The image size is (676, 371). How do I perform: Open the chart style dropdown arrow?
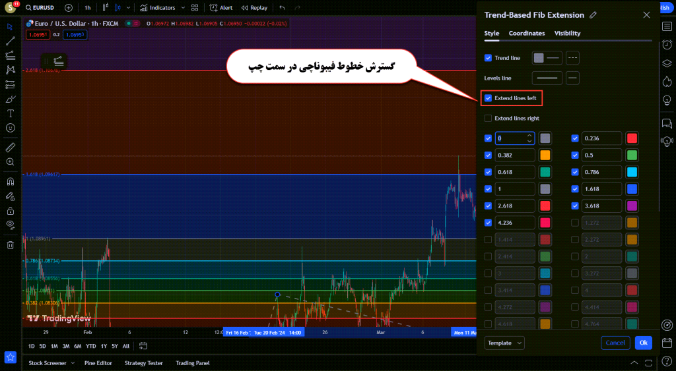[129, 8]
